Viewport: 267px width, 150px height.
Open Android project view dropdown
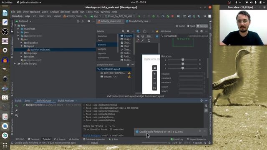(23, 21)
